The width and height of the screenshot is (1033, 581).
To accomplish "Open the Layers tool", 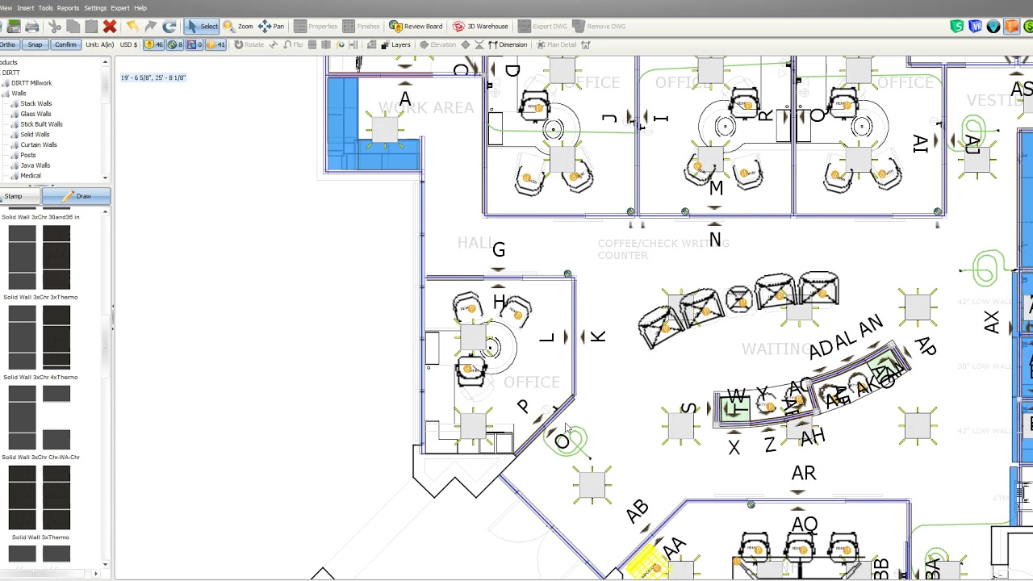I will [395, 45].
